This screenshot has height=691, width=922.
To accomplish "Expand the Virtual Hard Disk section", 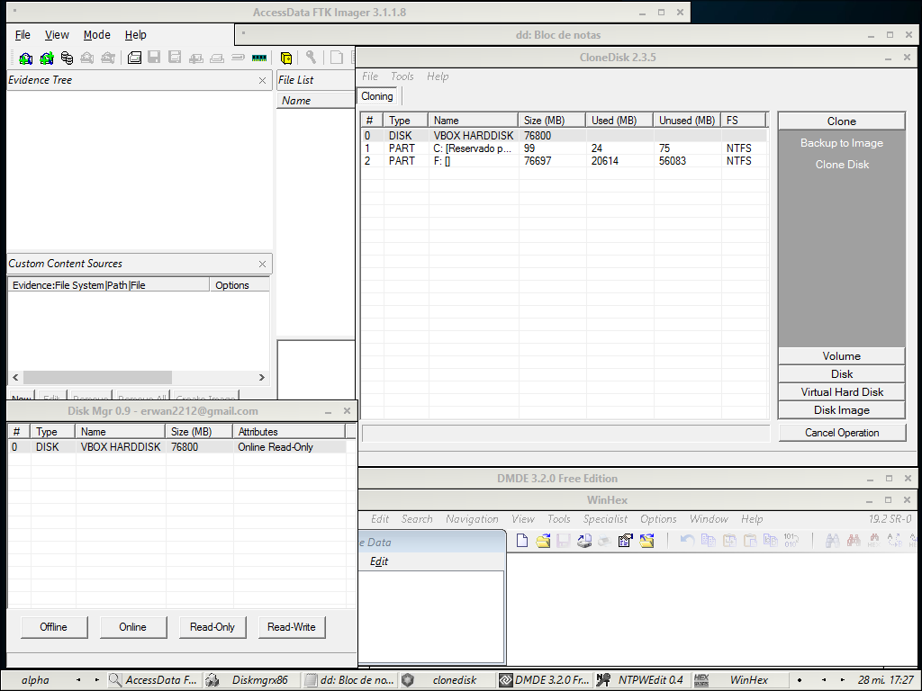I will [x=841, y=392].
